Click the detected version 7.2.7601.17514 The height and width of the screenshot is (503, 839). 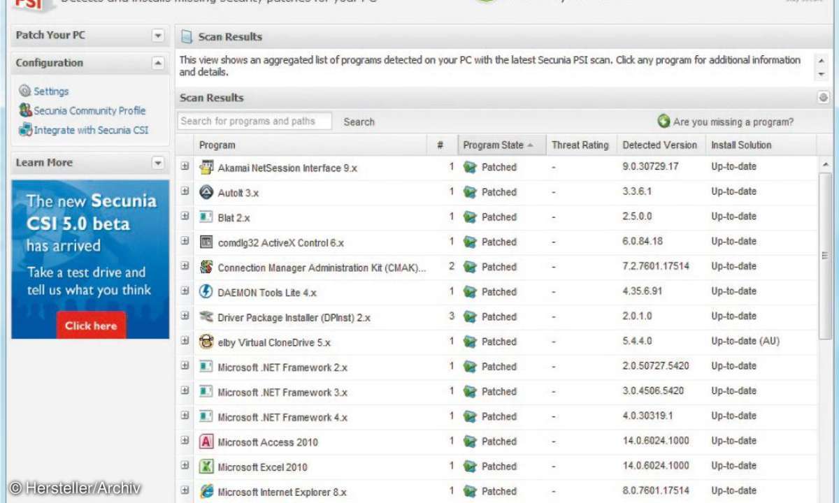coord(656,266)
